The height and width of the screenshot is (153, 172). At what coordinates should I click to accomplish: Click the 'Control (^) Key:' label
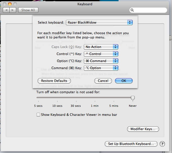click(69, 54)
